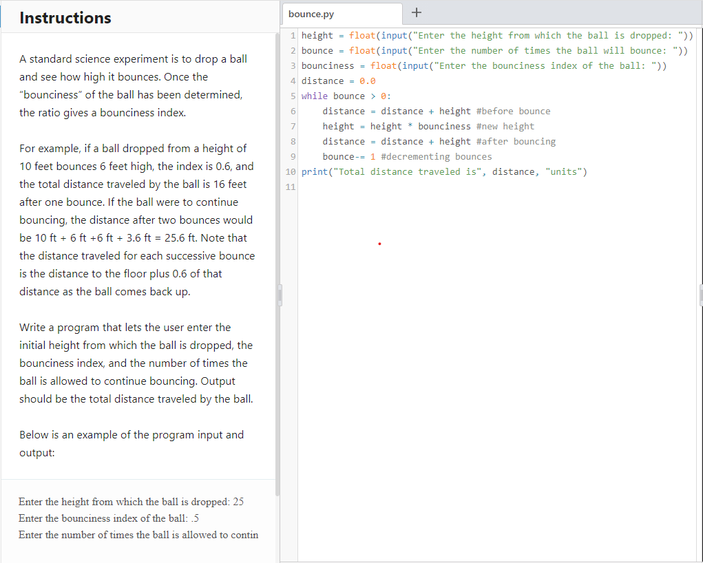Screen dimensions: 703x563
Task: Click line number 5 in the gutter
Action: click(x=293, y=96)
